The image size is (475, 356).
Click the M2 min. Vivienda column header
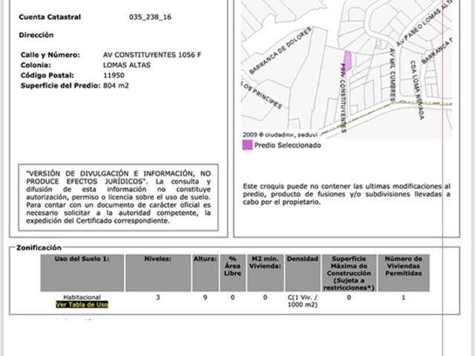point(265,273)
